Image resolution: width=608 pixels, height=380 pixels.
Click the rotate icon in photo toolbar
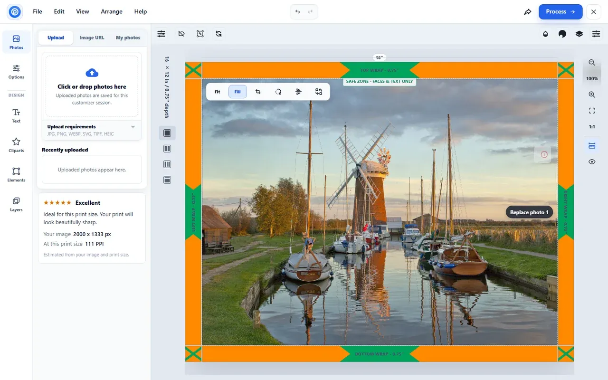[x=278, y=92]
